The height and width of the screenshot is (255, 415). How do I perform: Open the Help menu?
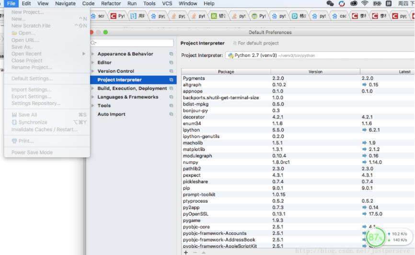click(209, 3)
